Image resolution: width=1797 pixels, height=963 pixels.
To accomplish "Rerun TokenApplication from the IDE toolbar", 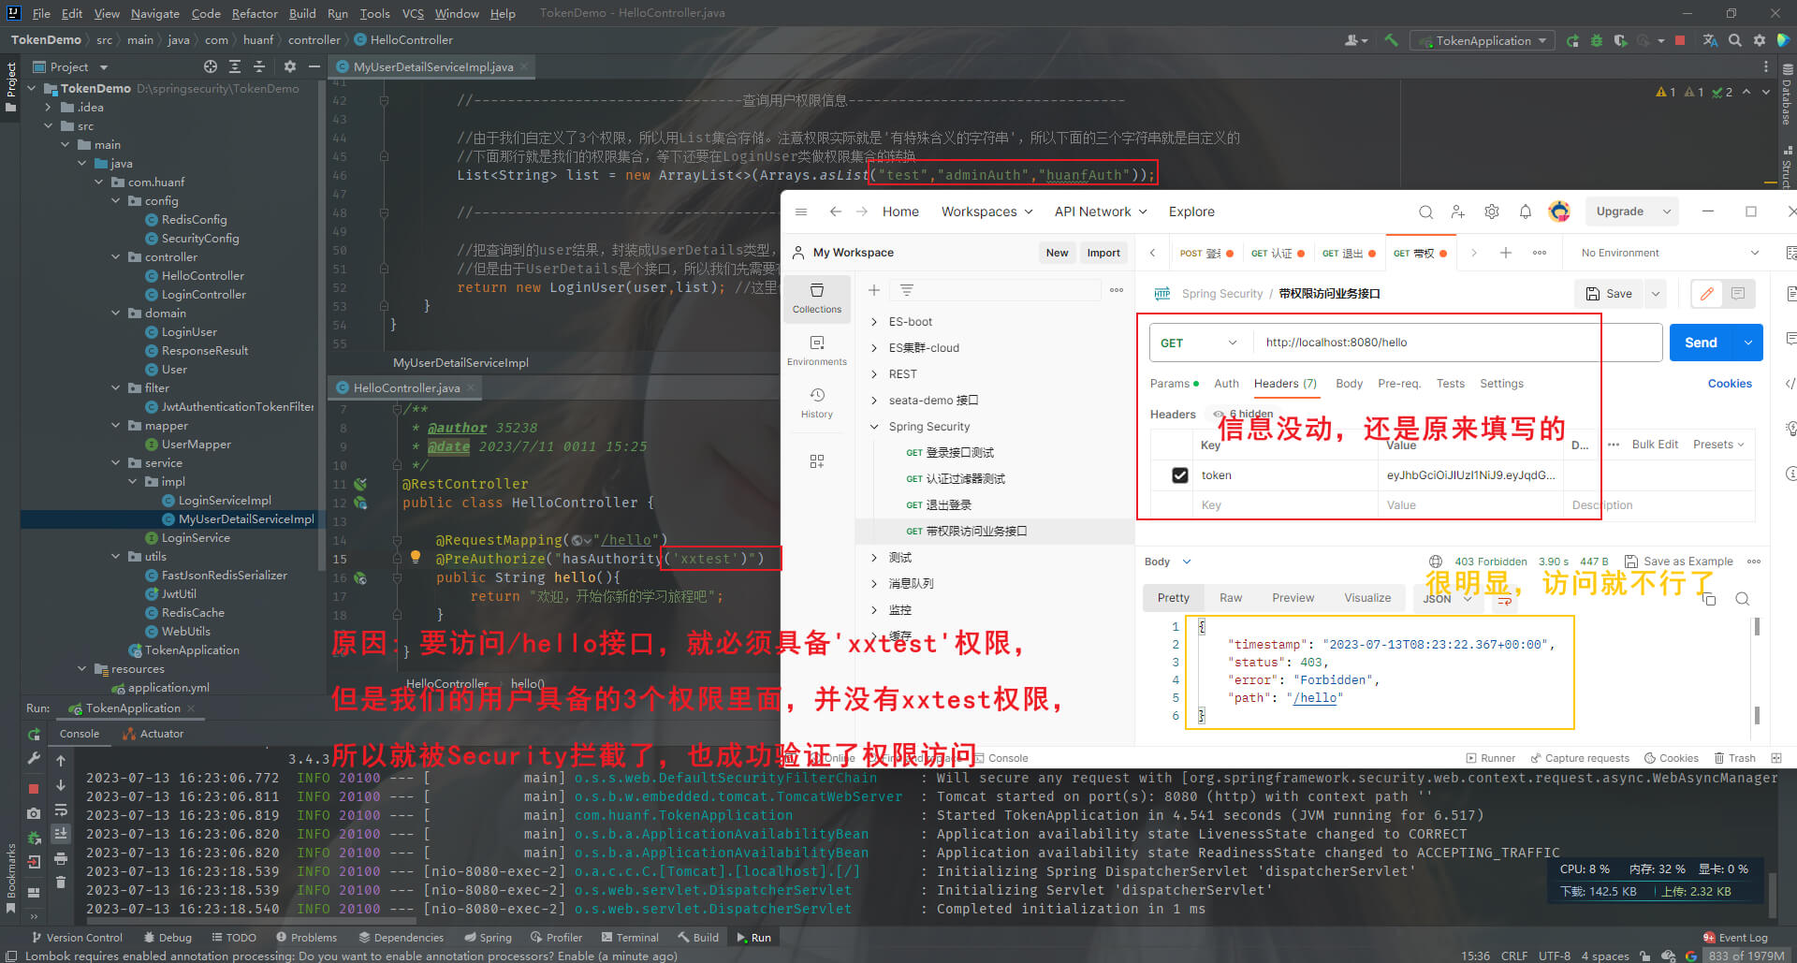I will coord(1572,40).
